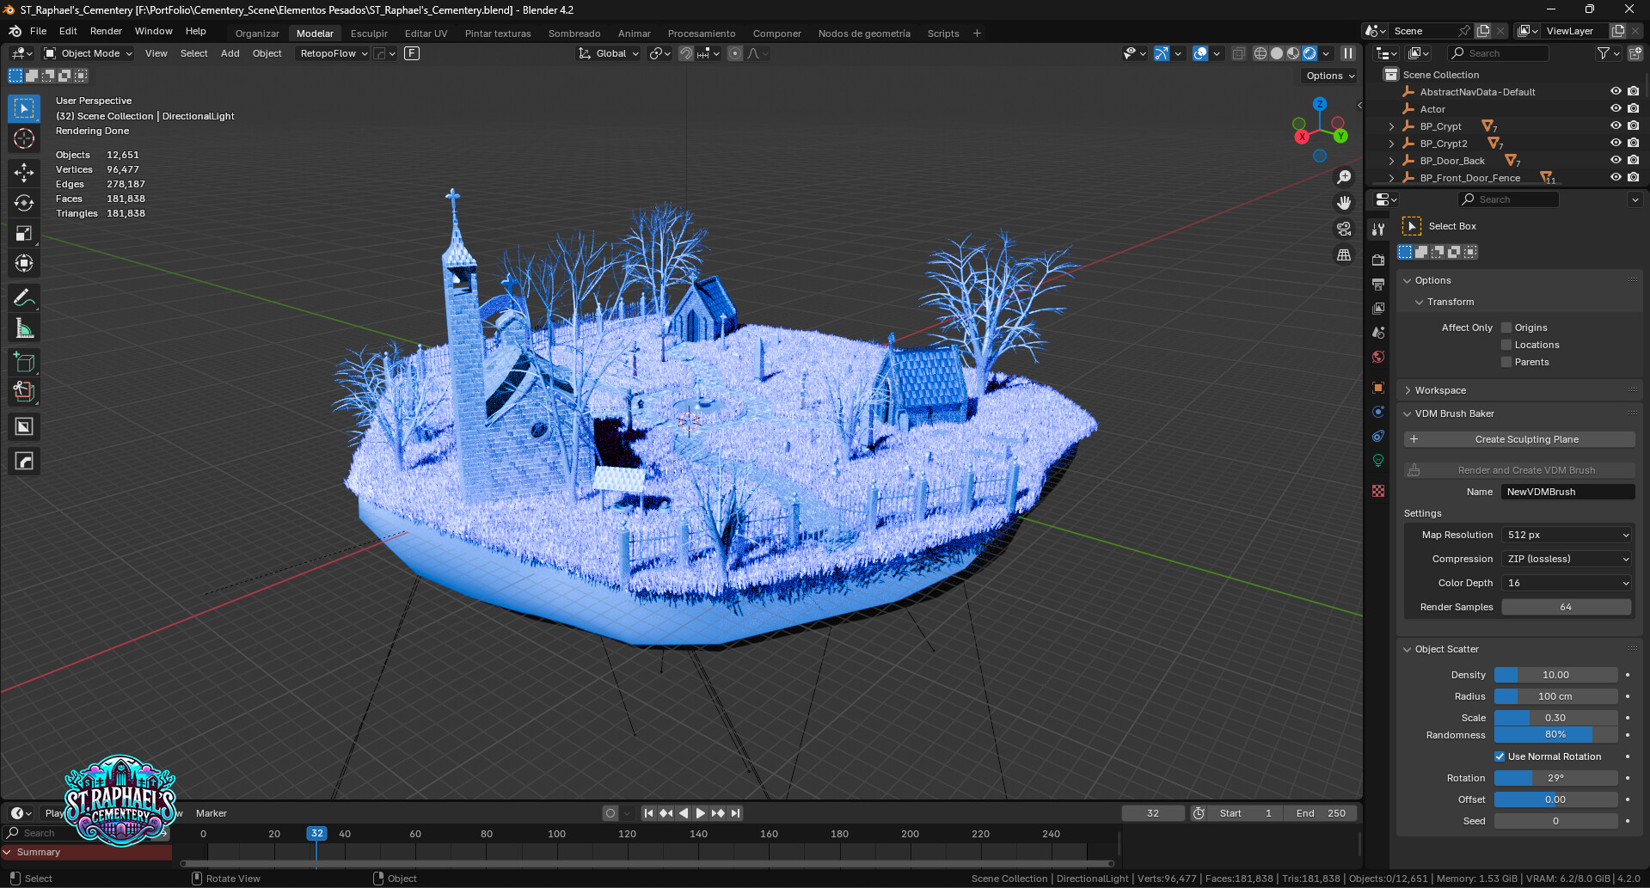Image resolution: width=1650 pixels, height=888 pixels.
Task: Open the World Properties tab
Action: point(1378,357)
